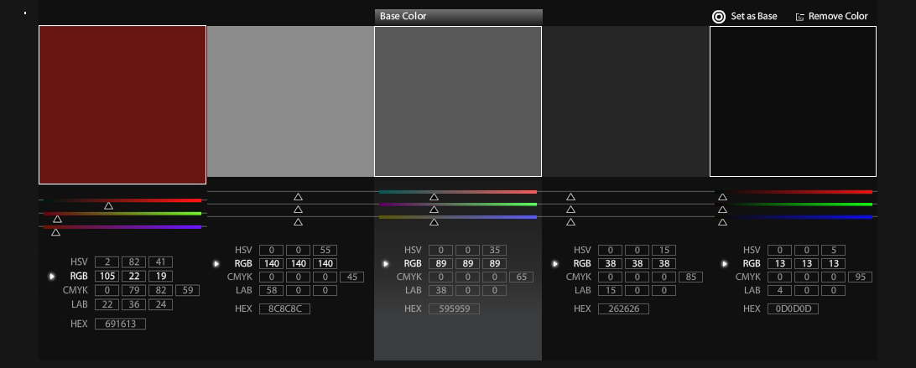Click the blue slider handle of the 0D0D0D color
The image size is (916, 368).
tap(722, 222)
